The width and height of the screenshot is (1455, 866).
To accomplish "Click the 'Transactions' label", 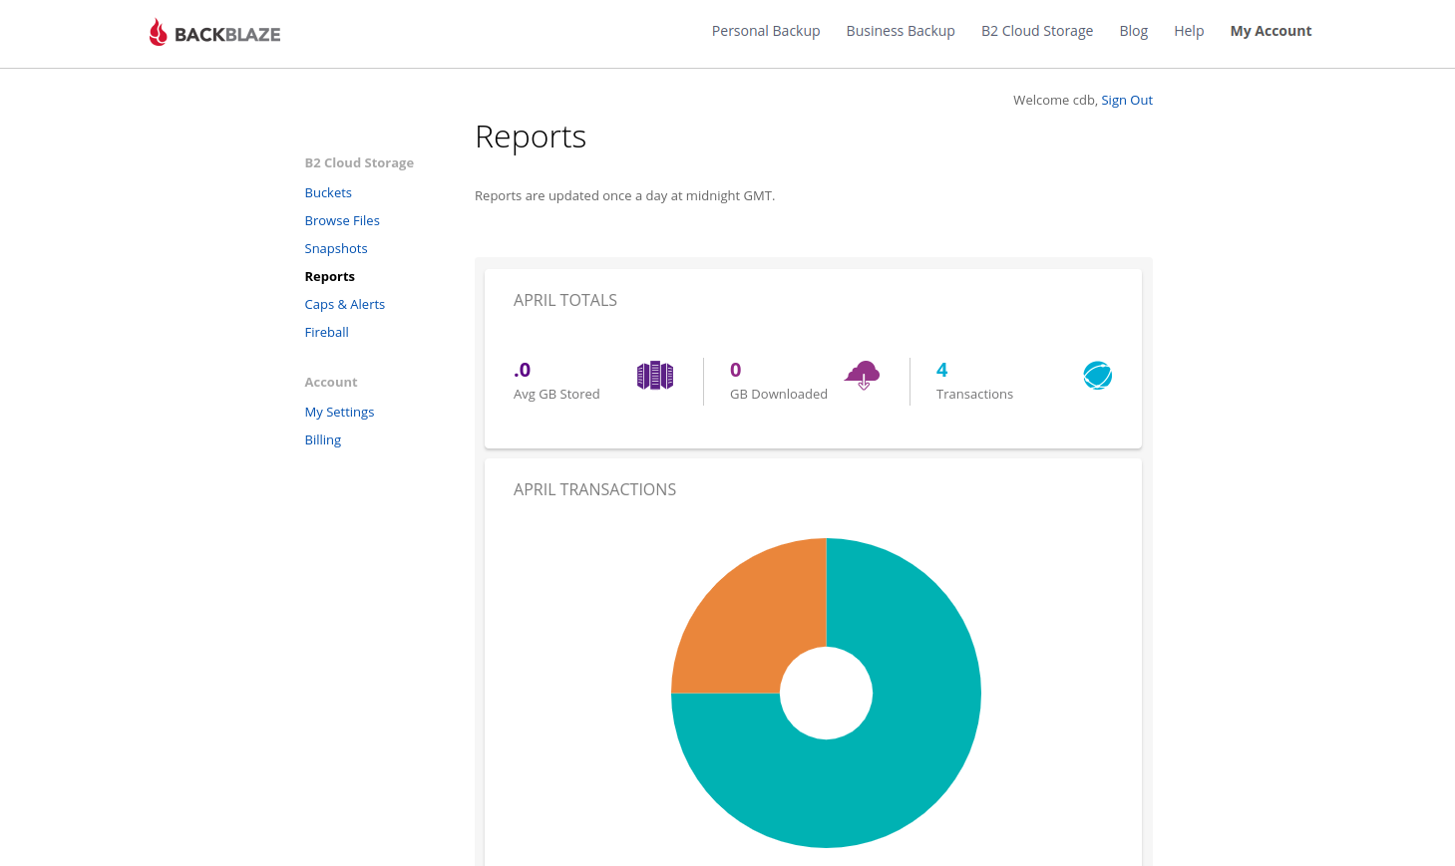I will [974, 394].
